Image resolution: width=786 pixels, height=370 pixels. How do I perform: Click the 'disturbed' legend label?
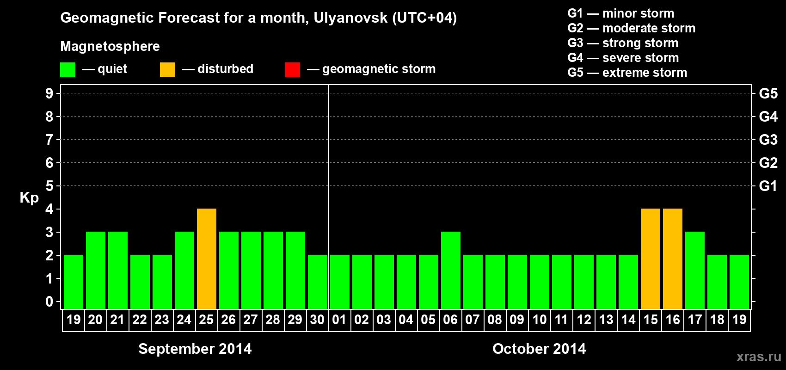[225, 69]
